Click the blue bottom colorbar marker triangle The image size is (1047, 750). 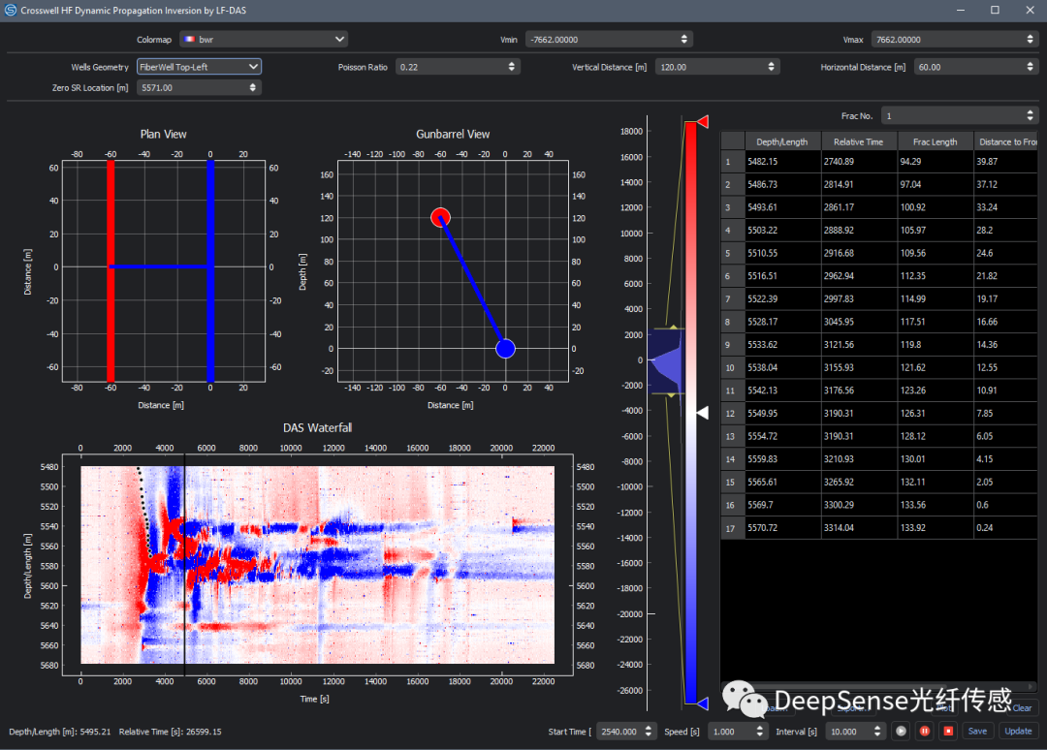point(703,703)
